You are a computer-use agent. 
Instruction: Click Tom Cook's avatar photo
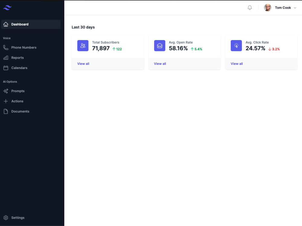pyautogui.click(x=268, y=8)
